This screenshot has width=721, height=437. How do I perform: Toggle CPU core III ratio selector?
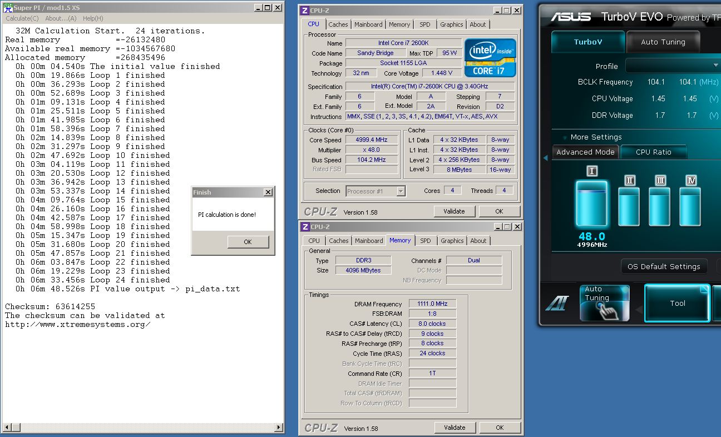660,180
